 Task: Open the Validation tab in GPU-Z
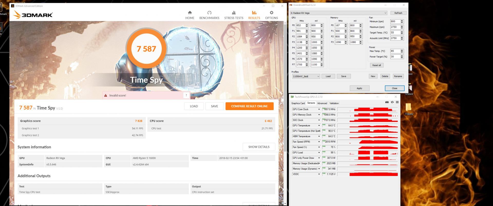pos(334,103)
